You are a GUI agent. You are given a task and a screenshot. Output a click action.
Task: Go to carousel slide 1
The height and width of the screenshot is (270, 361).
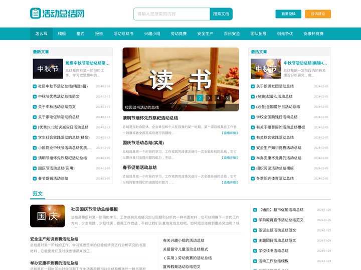pos(191,98)
